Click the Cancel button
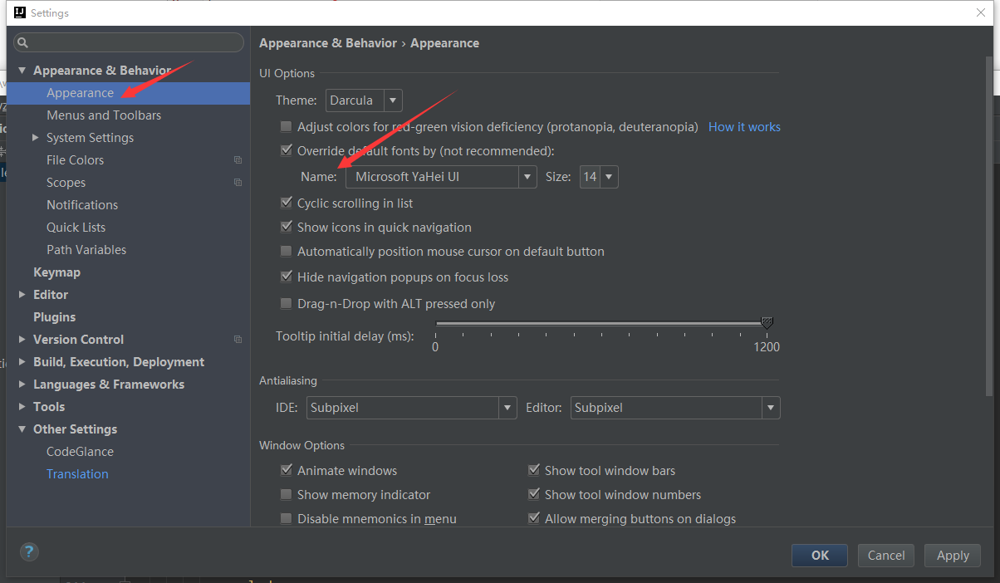Viewport: 1000px width, 583px height. (x=886, y=556)
